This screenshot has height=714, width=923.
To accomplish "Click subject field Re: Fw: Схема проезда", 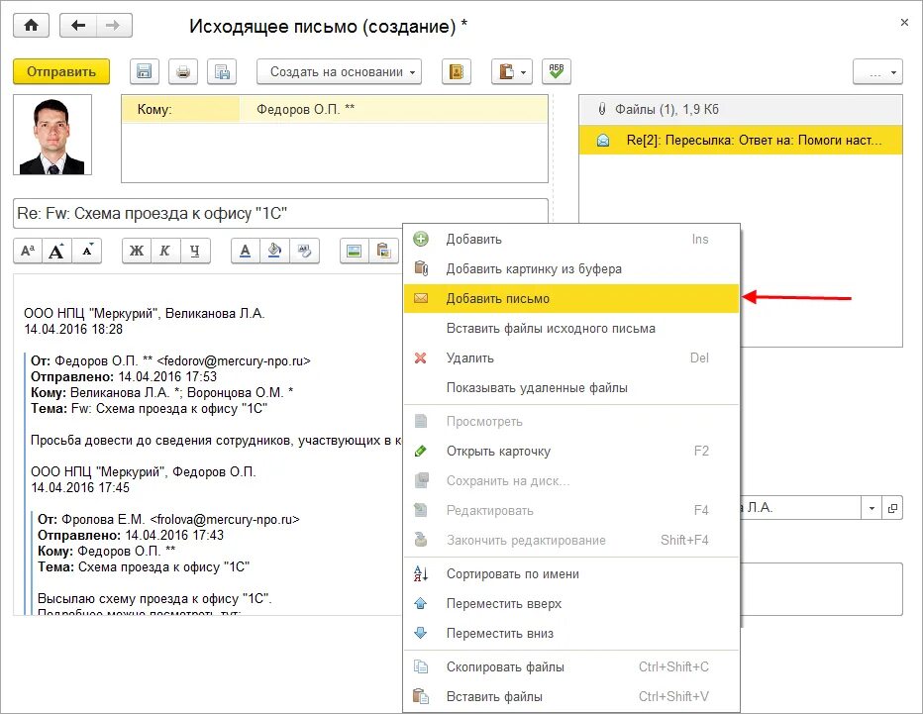I will [280, 213].
